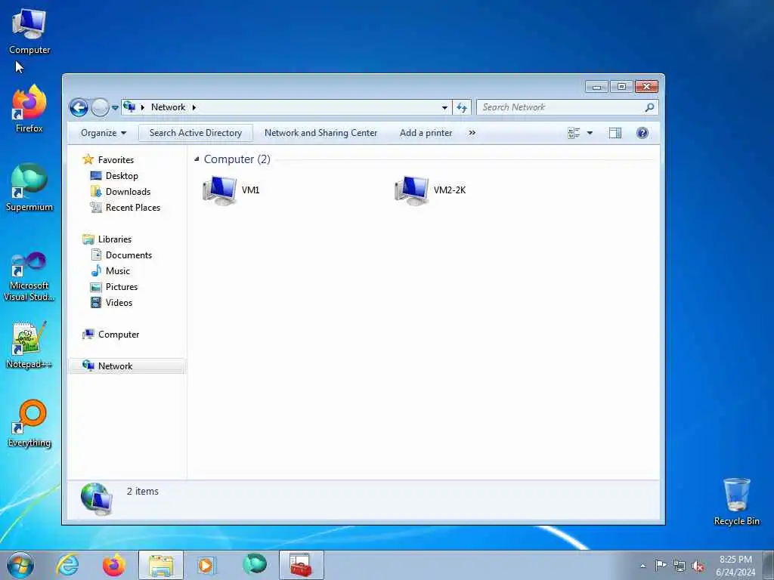The width and height of the screenshot is (774, 580).
Task: Click the muted volume tray icon
Action: pos(698,566)
